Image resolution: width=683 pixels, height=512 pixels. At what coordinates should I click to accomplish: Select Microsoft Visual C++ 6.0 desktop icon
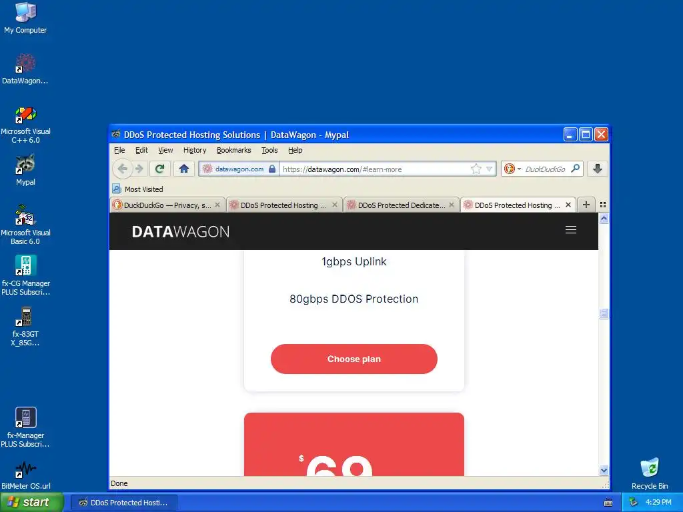click(25, 125)
